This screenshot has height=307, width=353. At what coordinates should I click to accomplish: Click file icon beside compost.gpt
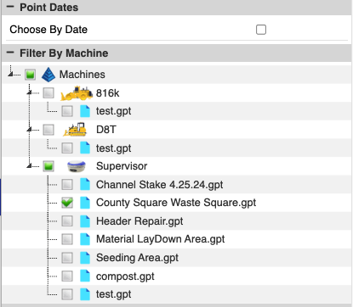(x=85, y=276)
